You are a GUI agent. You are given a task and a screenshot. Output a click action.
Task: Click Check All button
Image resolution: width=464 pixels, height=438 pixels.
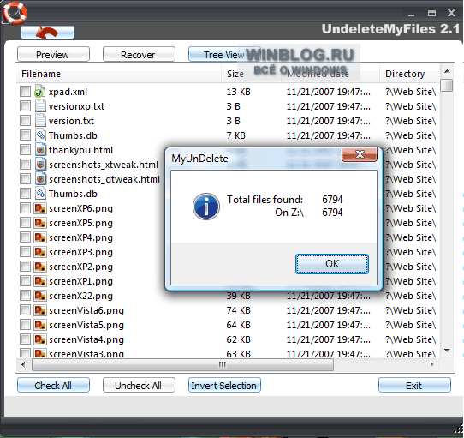(x=53, y=385)
